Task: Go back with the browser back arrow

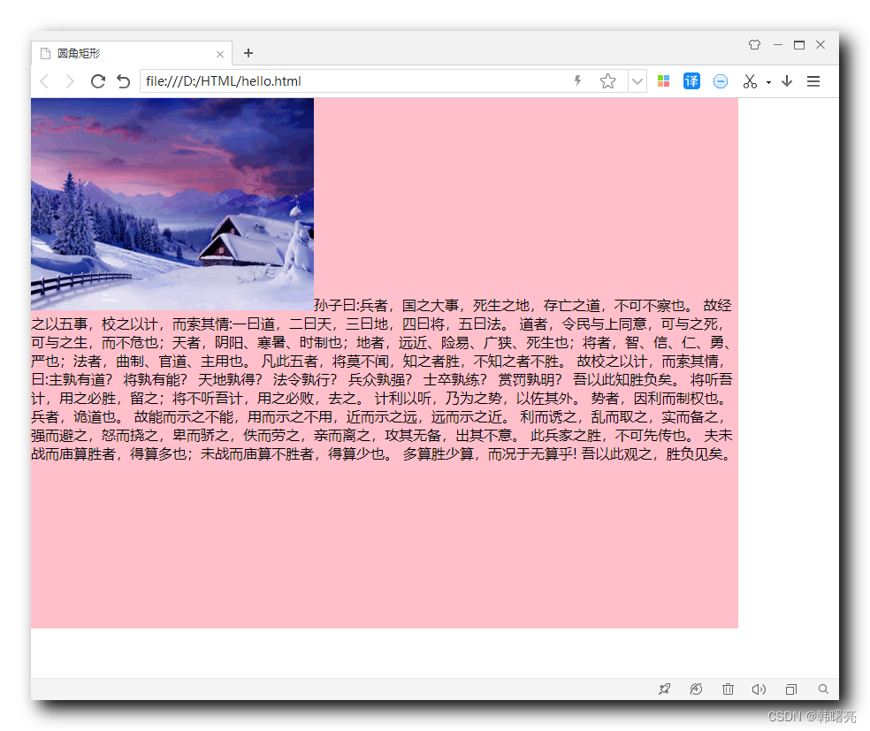Action: pos(45,81)
